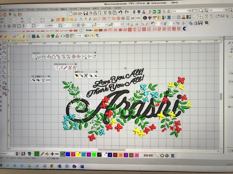Click the blue thread spool icon in toolbar

(x=169, y=17)
